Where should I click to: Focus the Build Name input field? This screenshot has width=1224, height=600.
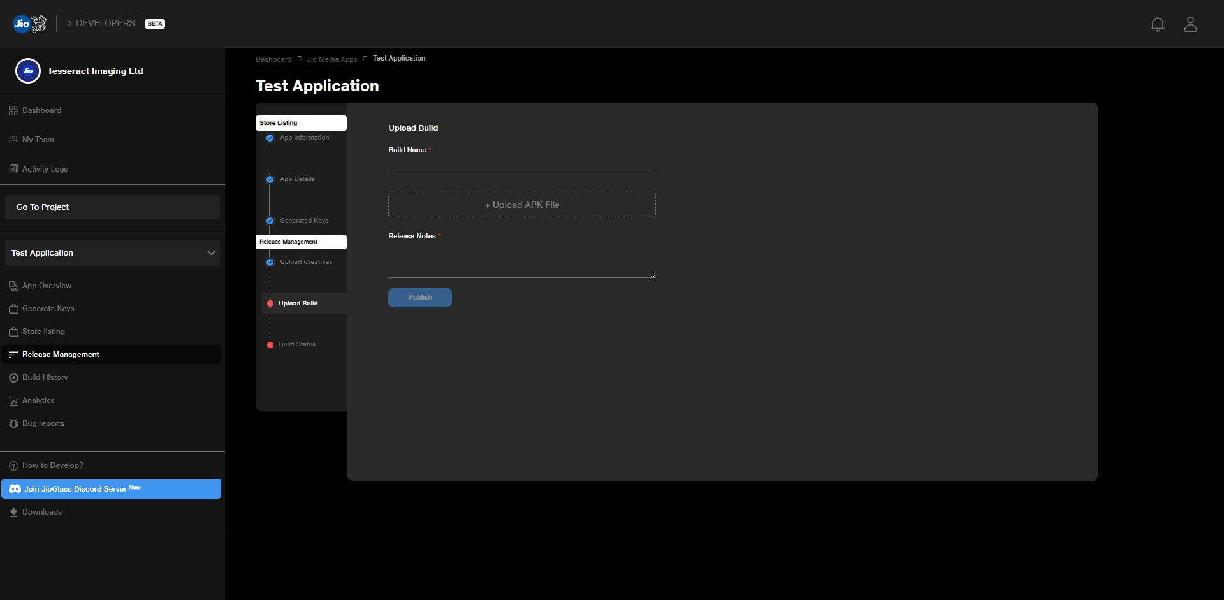(522, 165)
